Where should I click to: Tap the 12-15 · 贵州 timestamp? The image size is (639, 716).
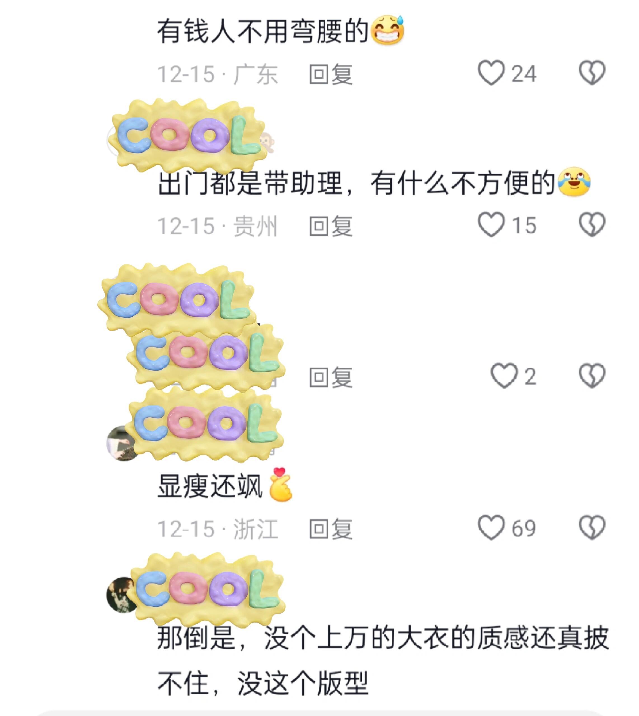(217, 226)
